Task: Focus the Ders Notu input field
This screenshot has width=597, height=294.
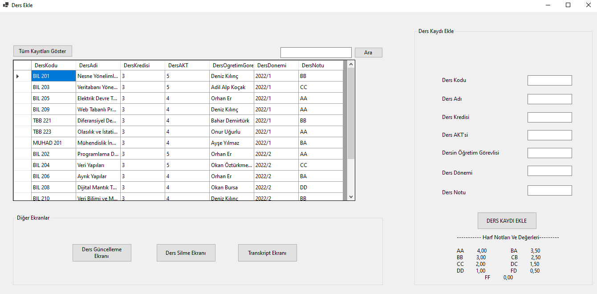Action: pyautogui.click(x=549, y=190)
